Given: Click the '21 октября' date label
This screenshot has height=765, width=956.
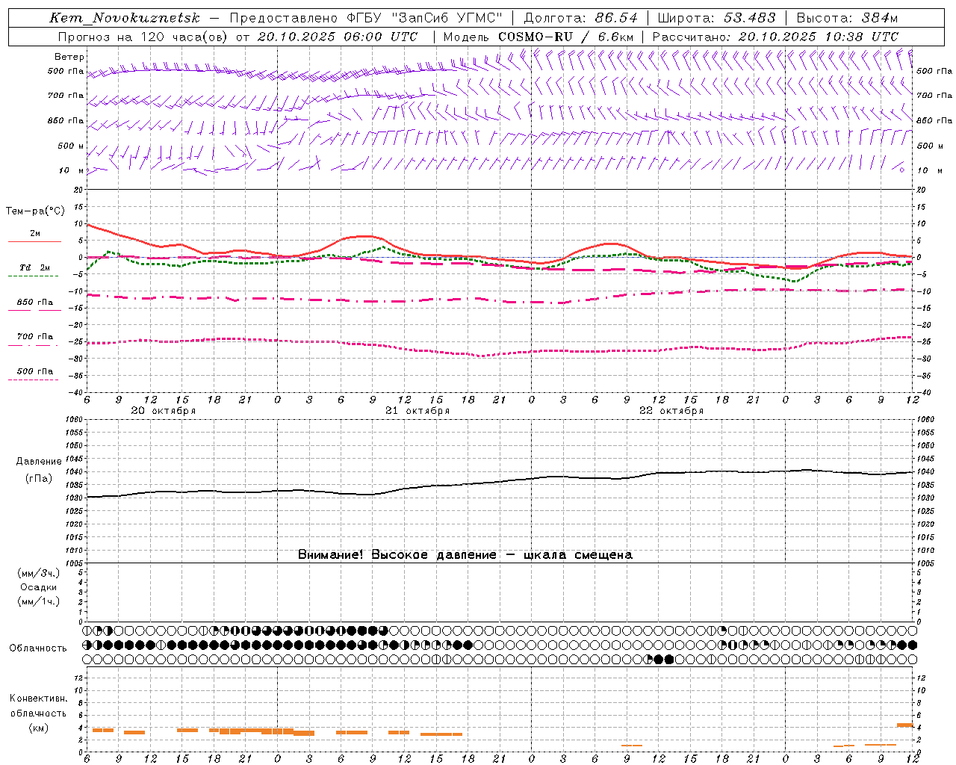Looking at the screenshot, I should click(418, 411).
